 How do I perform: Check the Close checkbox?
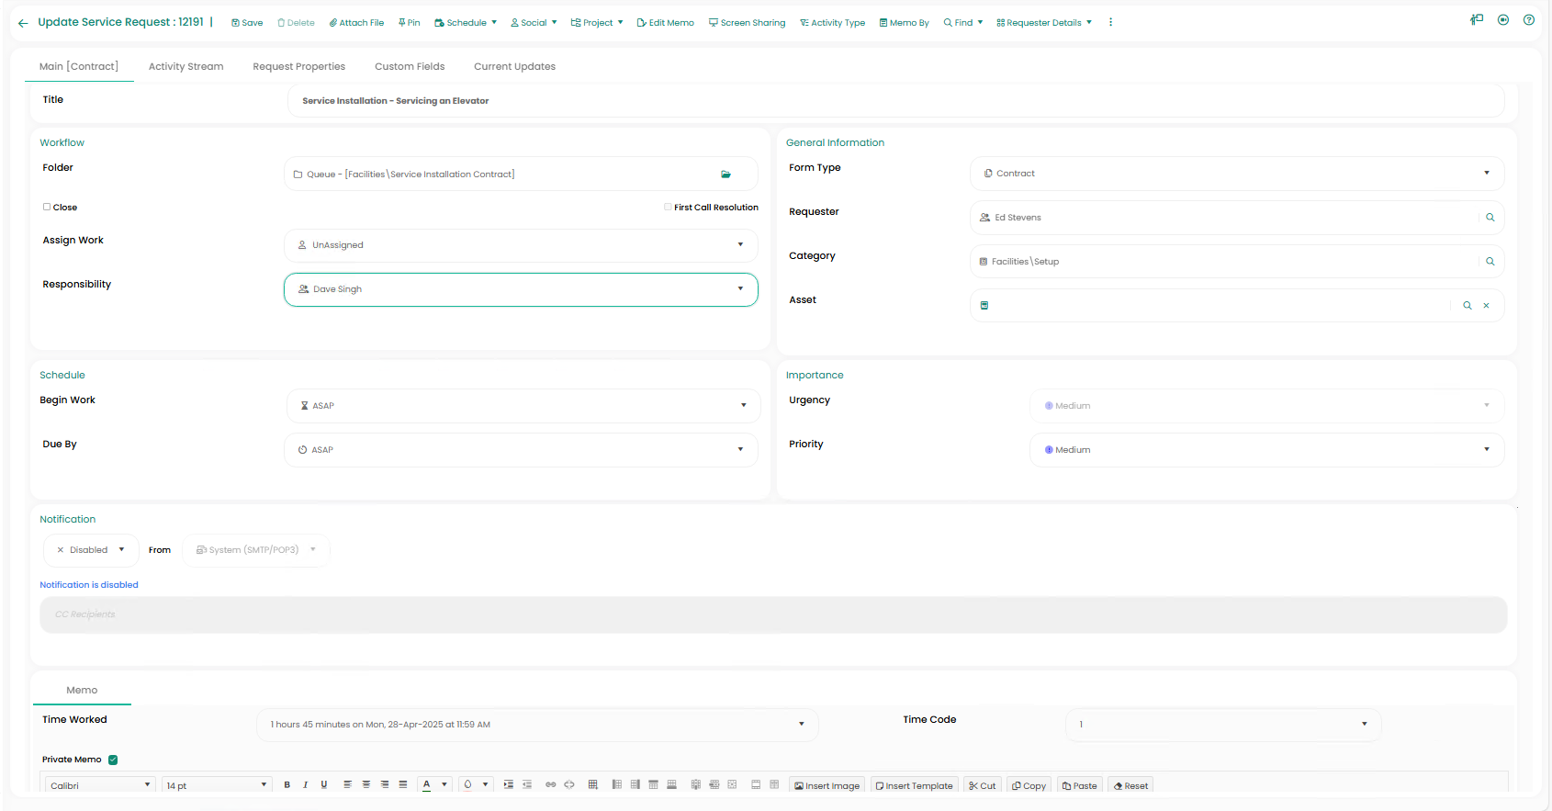point(47,208)
